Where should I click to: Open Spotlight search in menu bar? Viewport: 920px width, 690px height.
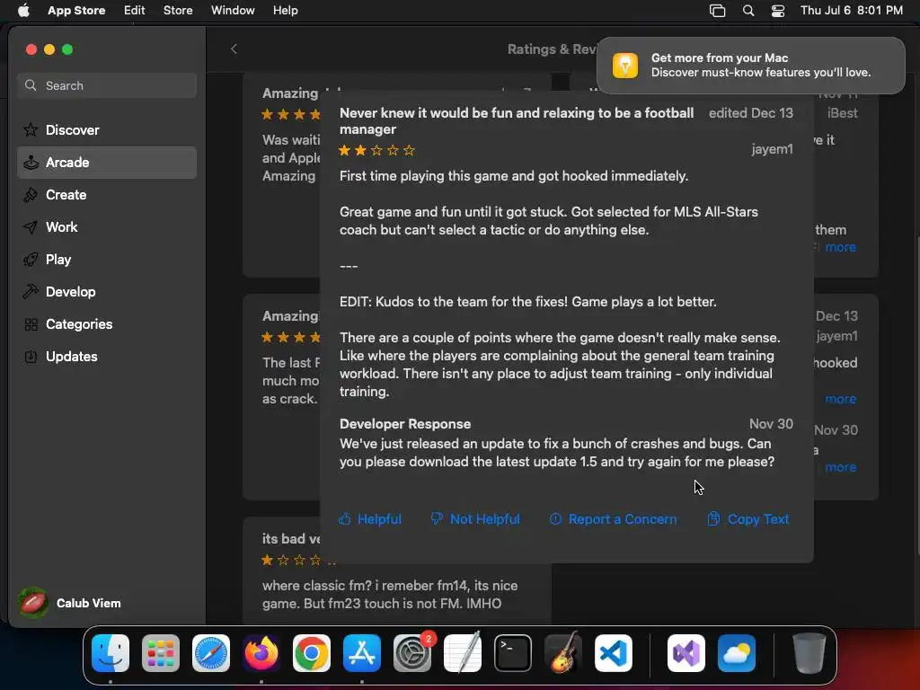click(748, 10)
